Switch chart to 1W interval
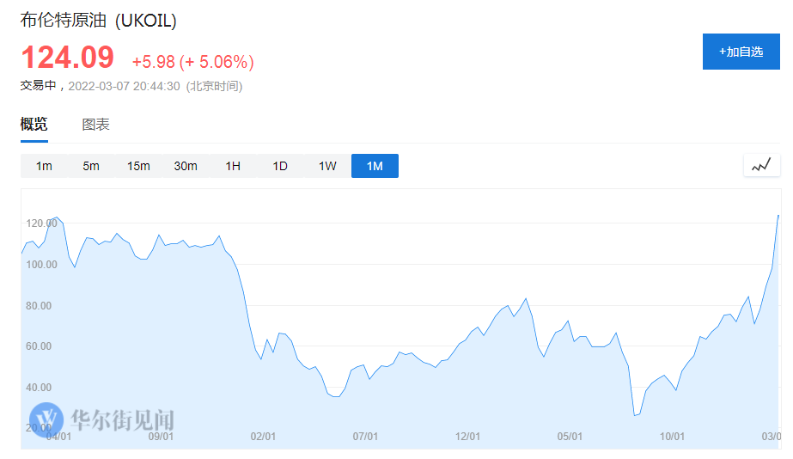793x459 pixels. tap(327, 166)
